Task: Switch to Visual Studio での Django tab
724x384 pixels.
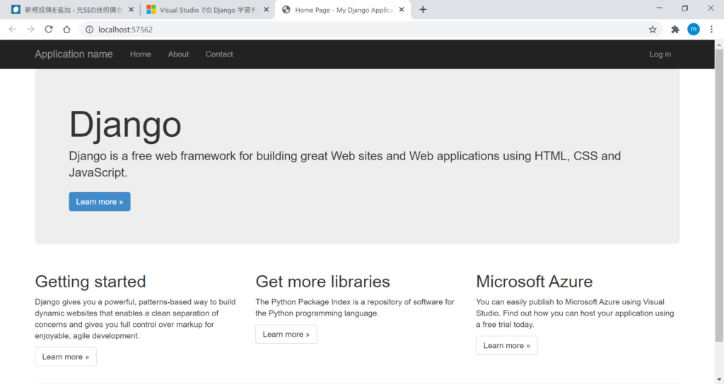Action: [x=207, y=10]
